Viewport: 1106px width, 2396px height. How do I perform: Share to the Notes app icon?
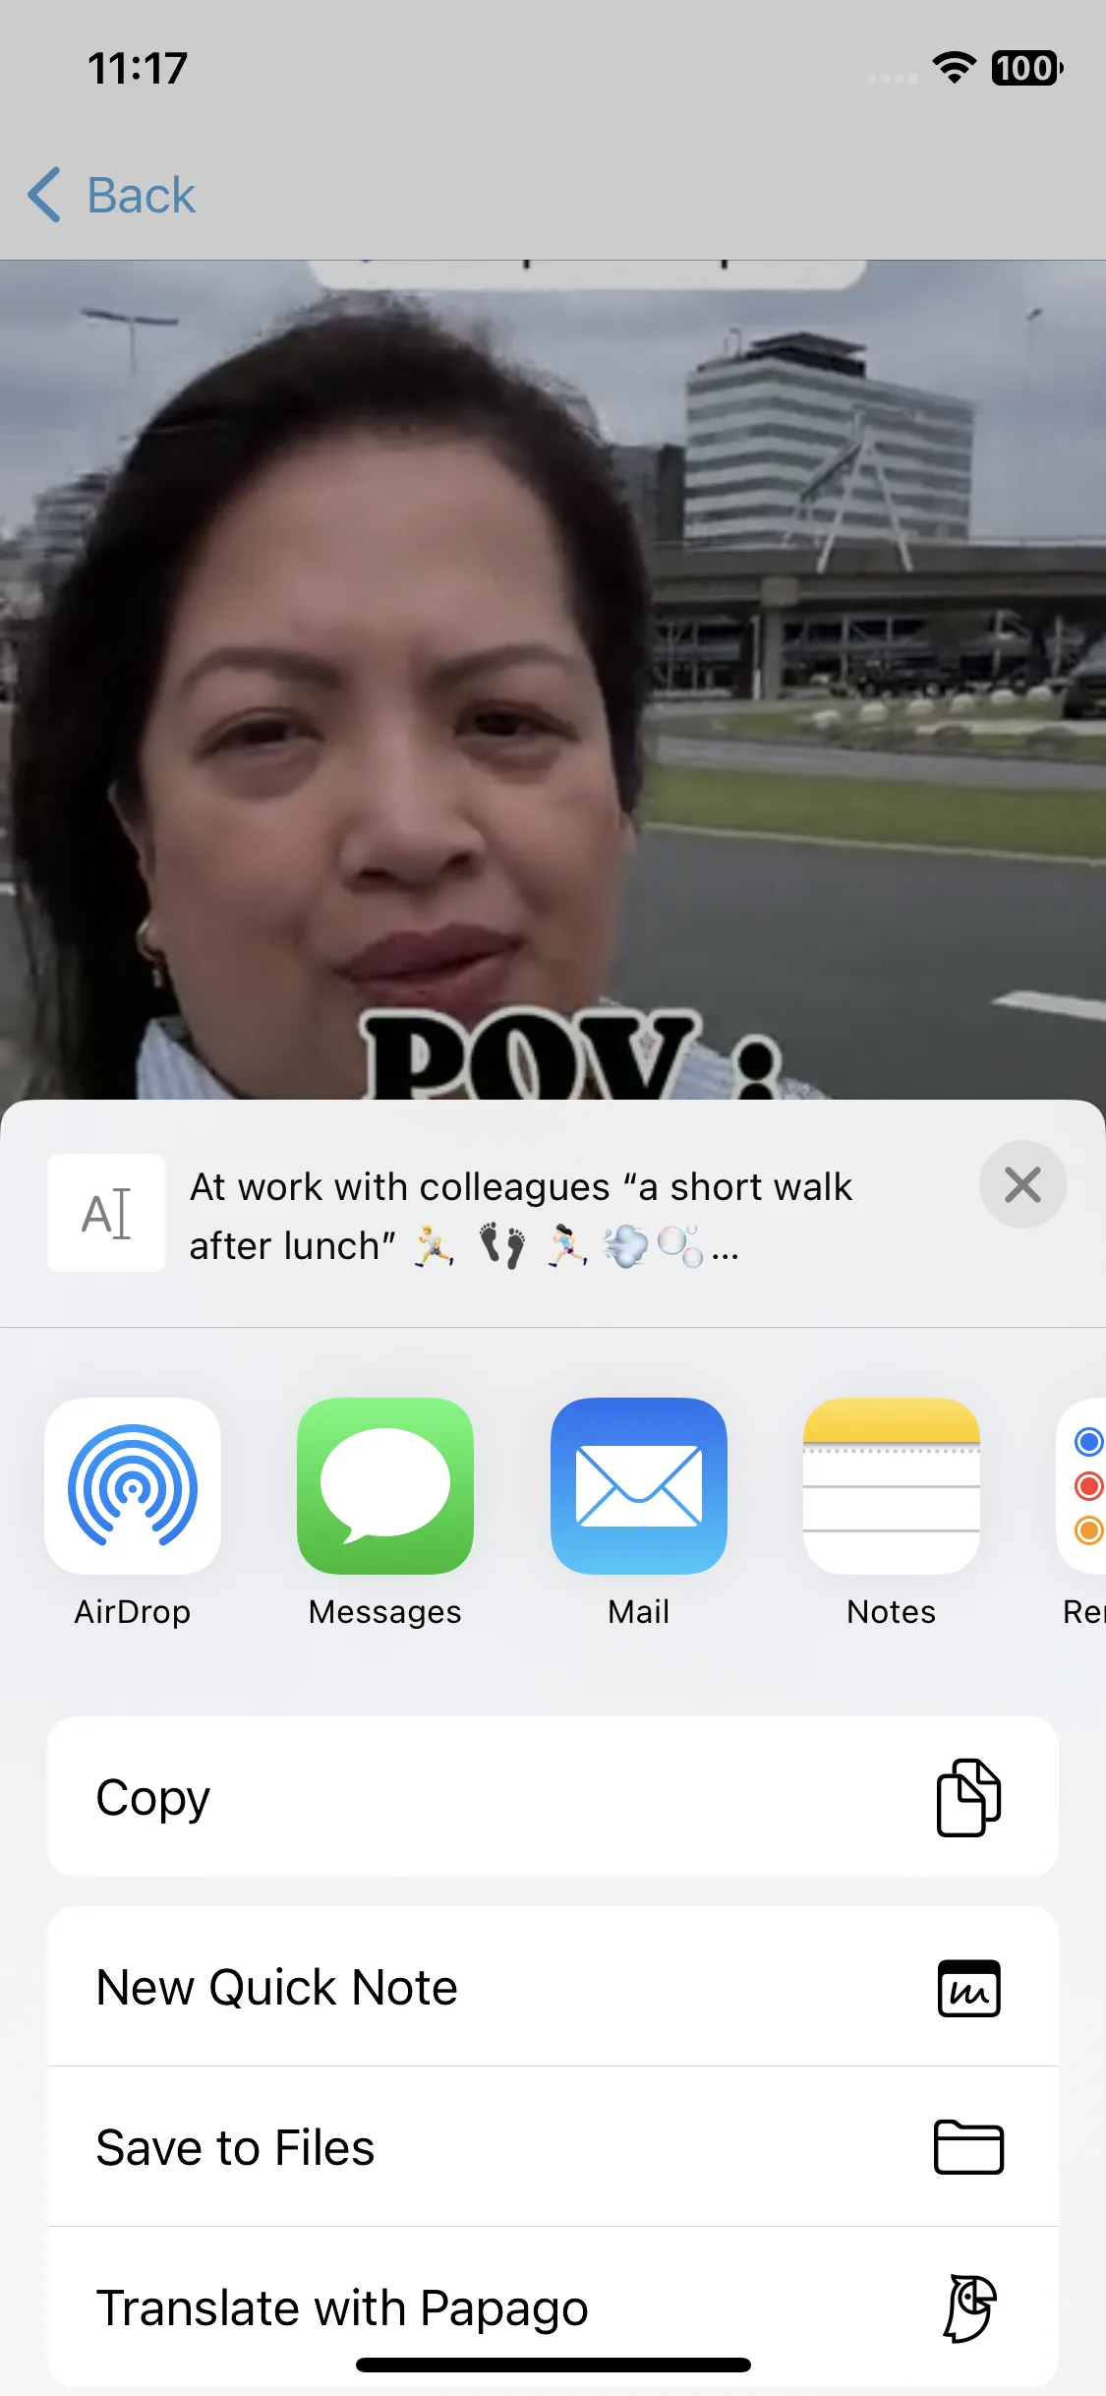tap(892, 1485)
